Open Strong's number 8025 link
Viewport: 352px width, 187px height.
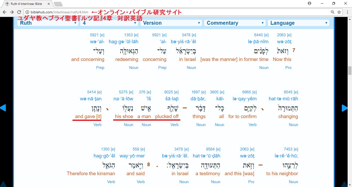(x=169, y=92)
